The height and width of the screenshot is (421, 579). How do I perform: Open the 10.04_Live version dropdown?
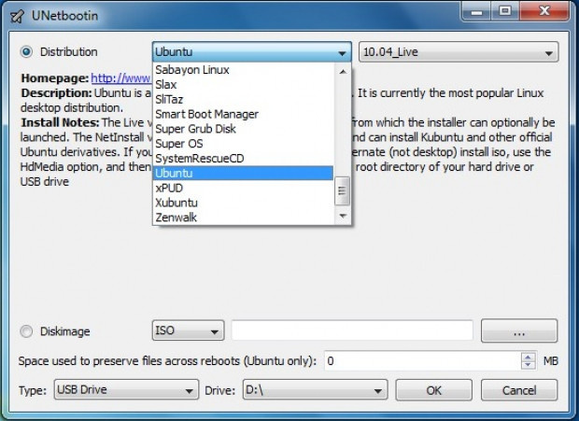tap(459, 51)
